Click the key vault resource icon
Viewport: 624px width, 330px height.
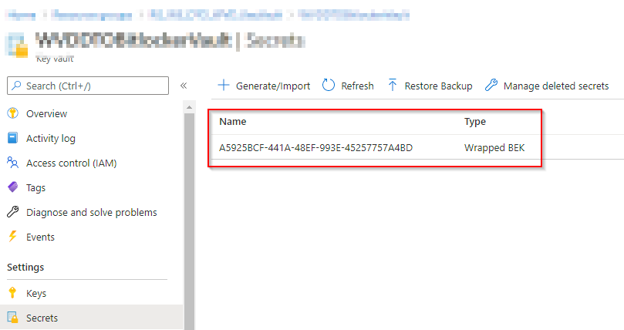[x=19, y=44]
